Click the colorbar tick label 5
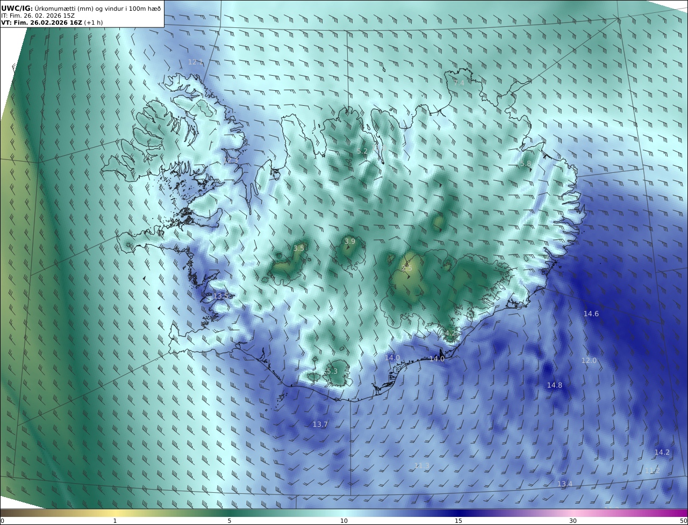Screen dimensions: 688x525 230,521
